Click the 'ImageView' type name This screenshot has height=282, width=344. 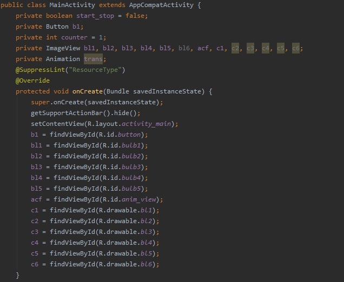[63, 48]
